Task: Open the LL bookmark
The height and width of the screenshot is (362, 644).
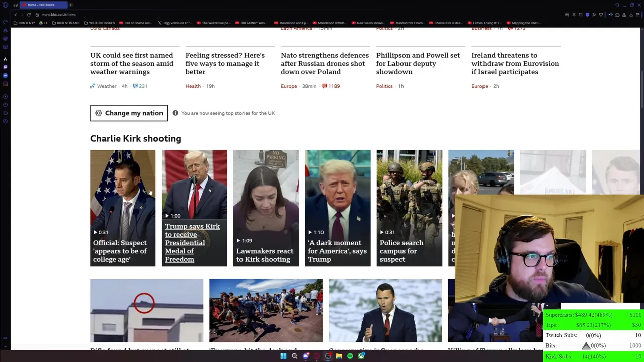Action: [44, 23]
